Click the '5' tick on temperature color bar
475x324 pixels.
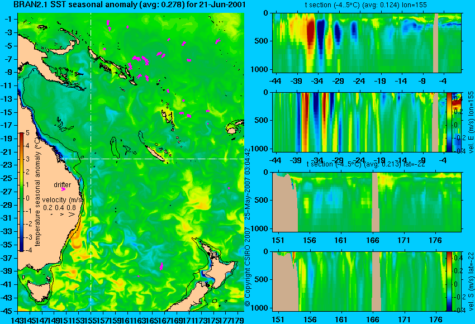click(x=27, y=133)
